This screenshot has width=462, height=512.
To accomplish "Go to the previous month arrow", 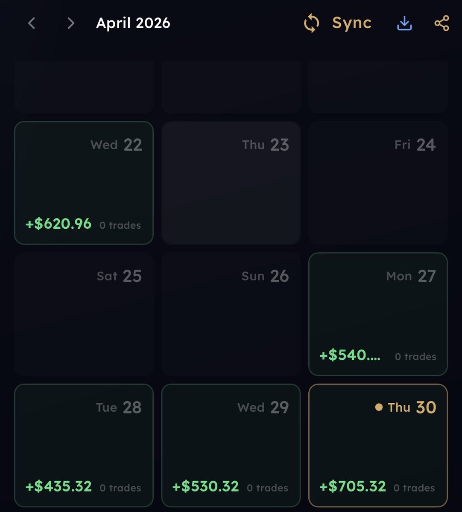I will pos(31,23).
